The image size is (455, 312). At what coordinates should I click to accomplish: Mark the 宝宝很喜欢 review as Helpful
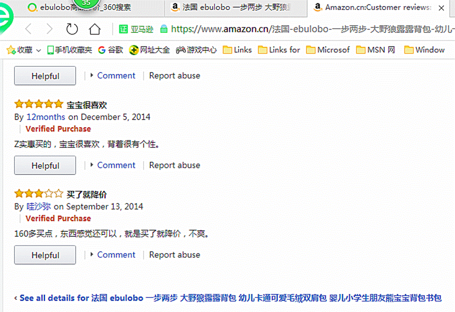tap(45, 166)
